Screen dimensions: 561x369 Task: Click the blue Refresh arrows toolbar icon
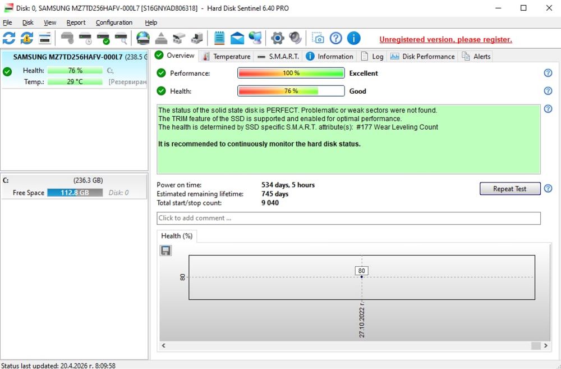tap(9, 38)
